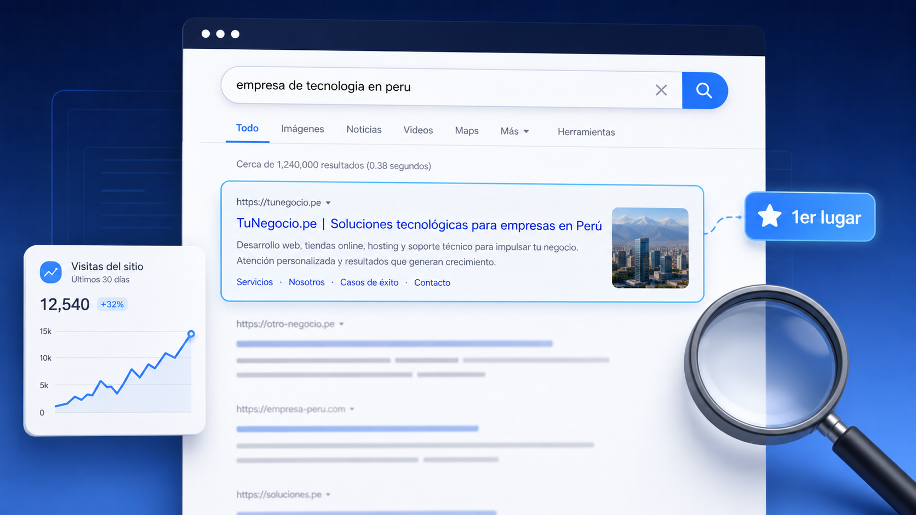Click the star icon in 1er lugar badge

(x=770, y=216)
